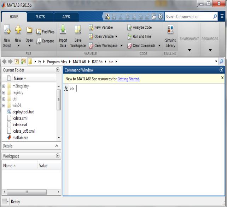Clear Workspace variables
Image resolution: width=227 pixels, height=207 pixels.
tap(103, 46)
